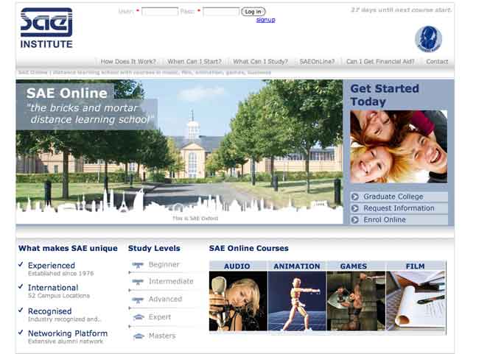Screen dimensions: 490x354
Task: Follow the signup link
Action: pyautogui.click(x=265, y=20)
